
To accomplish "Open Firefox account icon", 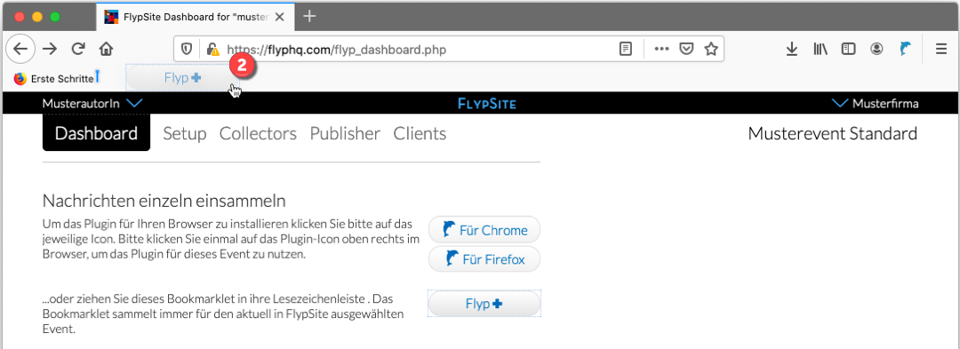I will (876, 50).
